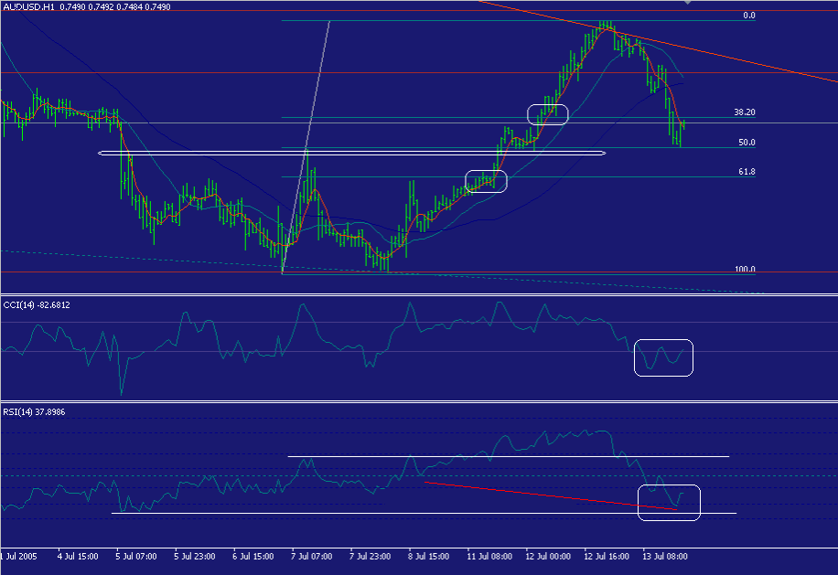Click the white box around the CCI pattern
Image resolution: width=838 pixels, height=575 pixels.
click(x=664, y=357)
